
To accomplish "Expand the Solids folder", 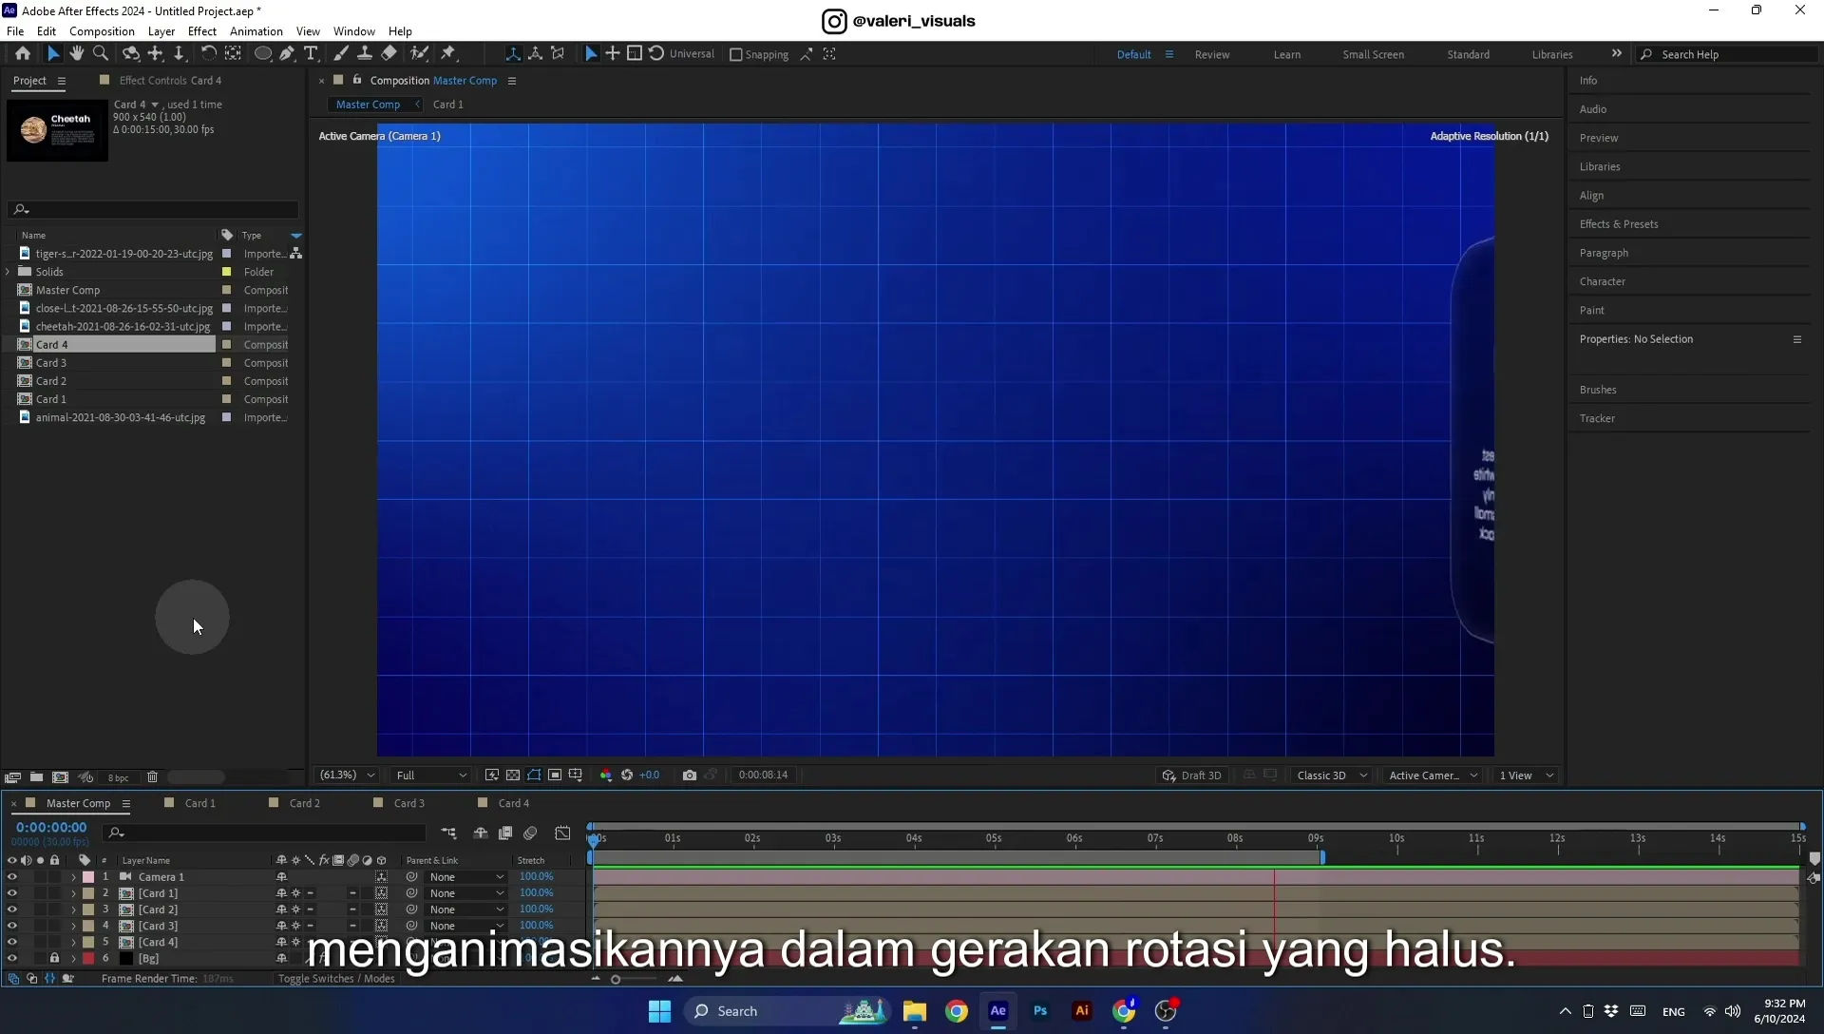I will [x=9, y=272].
